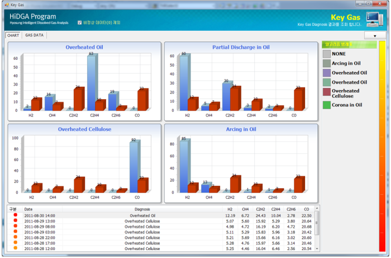Click the table scrollbar thumb
391x258 pixels.
coord(317,223)
